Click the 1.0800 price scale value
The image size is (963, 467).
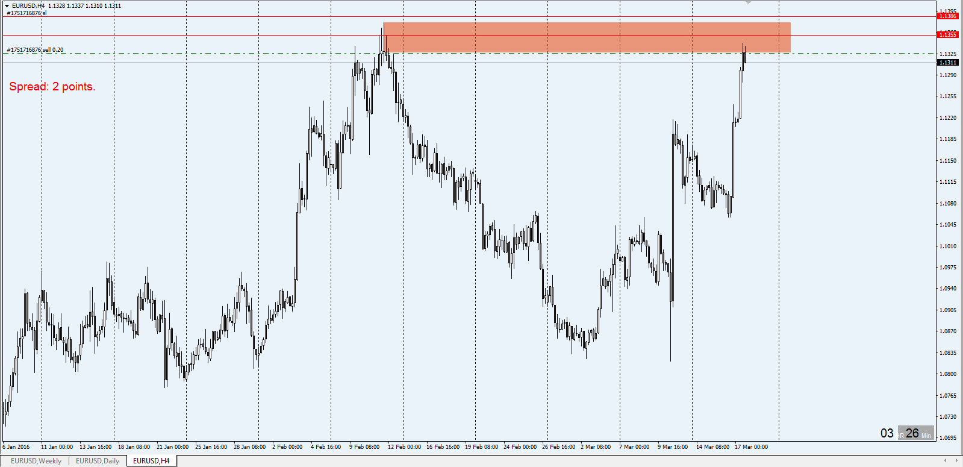948,374
